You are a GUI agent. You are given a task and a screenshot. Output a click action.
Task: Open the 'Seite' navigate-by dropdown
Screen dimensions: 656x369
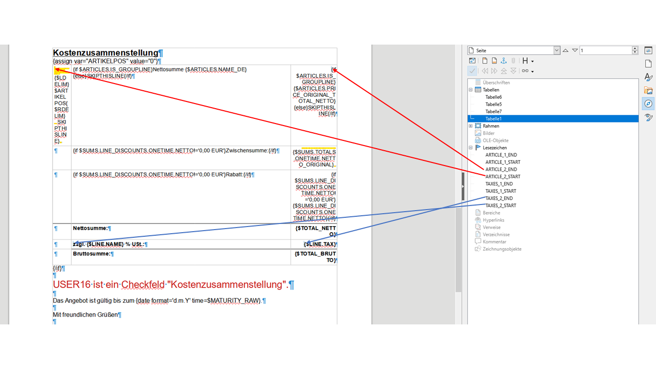[x=557, y=50]
